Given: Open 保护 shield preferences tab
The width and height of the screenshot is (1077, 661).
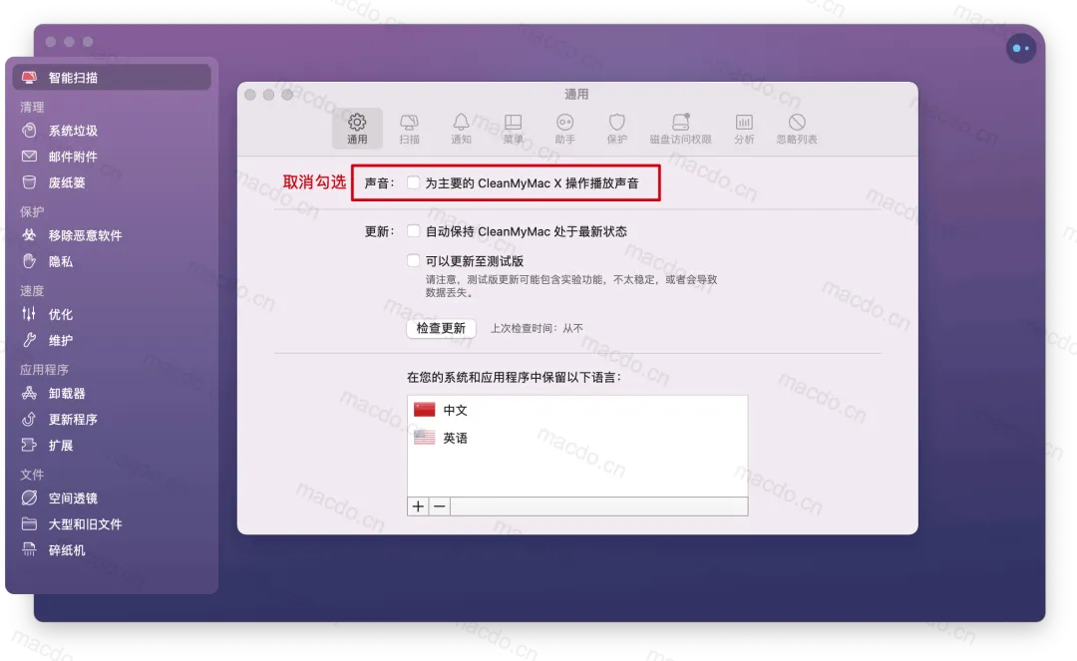Looking at the screenshot, I should pyautogui.click(x=617, y=129).
